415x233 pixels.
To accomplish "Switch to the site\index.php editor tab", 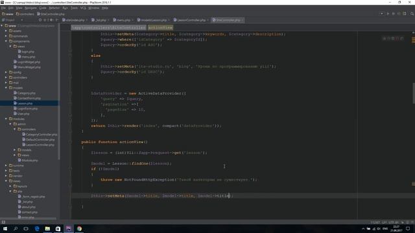I will (75, 20).
